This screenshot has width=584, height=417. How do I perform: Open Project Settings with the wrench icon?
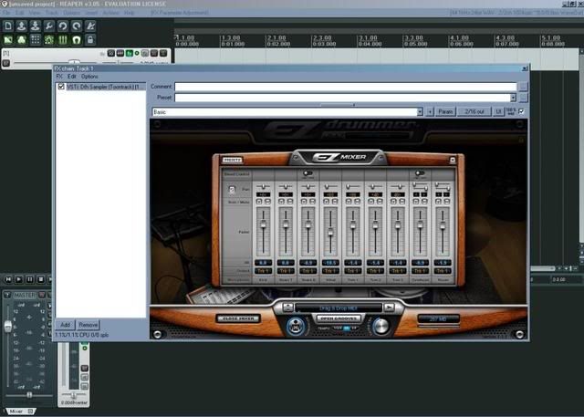[x=49, y=26]
